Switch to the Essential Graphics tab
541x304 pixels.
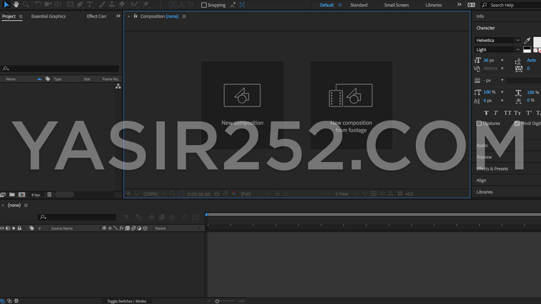(x=48, y=16)
